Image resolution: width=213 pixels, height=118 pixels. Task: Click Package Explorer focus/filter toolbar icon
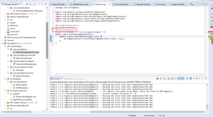click(35, 4)
